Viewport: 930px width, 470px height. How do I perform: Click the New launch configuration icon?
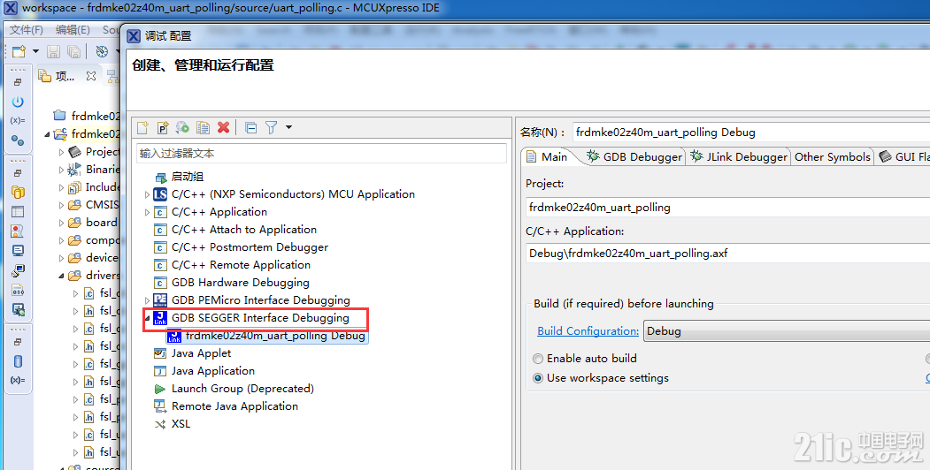coord(142,127)
